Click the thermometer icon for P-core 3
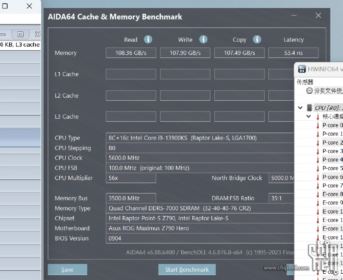This screenshot has height=280, width=343. click(318, 151)
